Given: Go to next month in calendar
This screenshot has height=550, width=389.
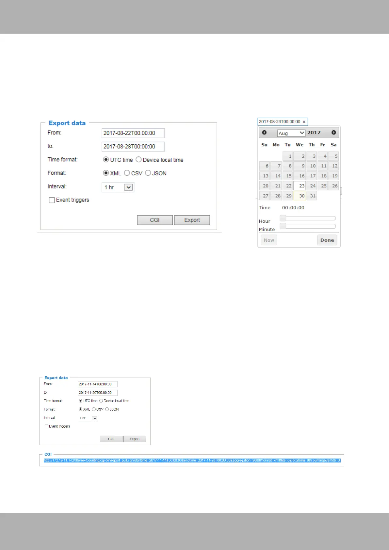Looking at the screenshot, I should [x=333, y=133].
